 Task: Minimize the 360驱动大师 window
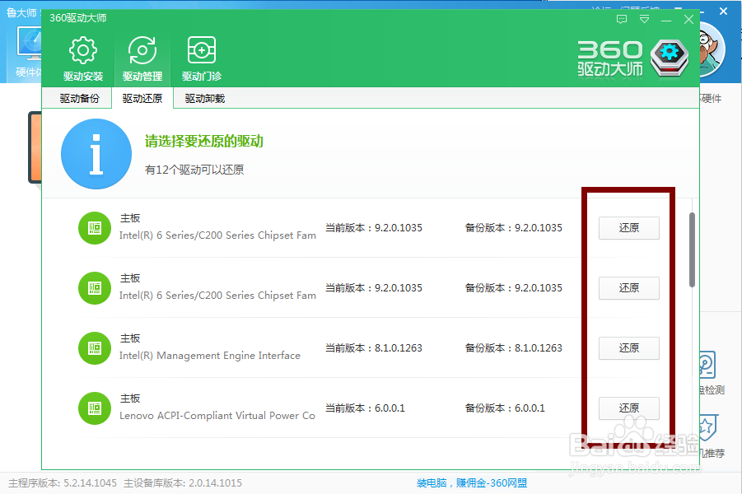coord(666,20)
